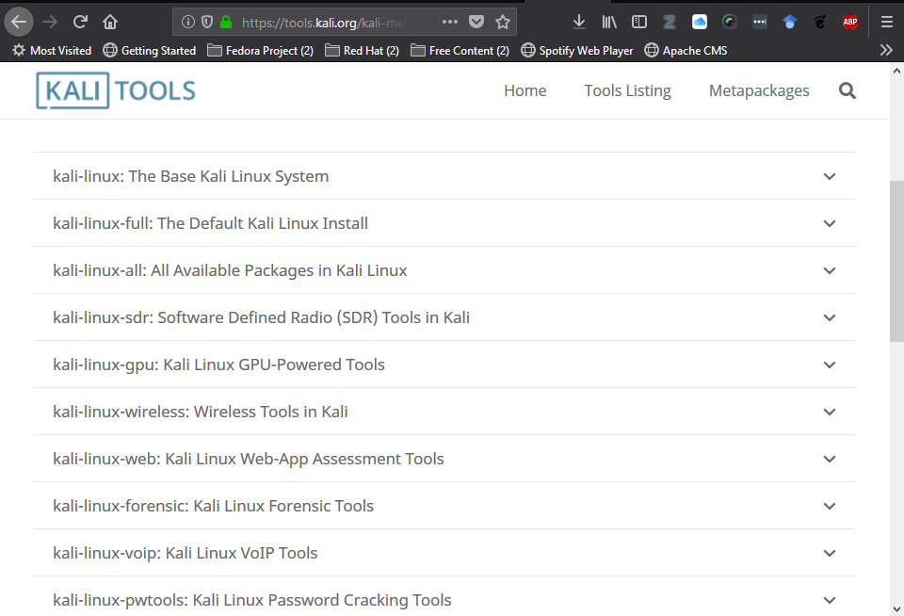This screenshot has height=616, width=904.
Task: Go to browser home page
Action: (110, 22)
